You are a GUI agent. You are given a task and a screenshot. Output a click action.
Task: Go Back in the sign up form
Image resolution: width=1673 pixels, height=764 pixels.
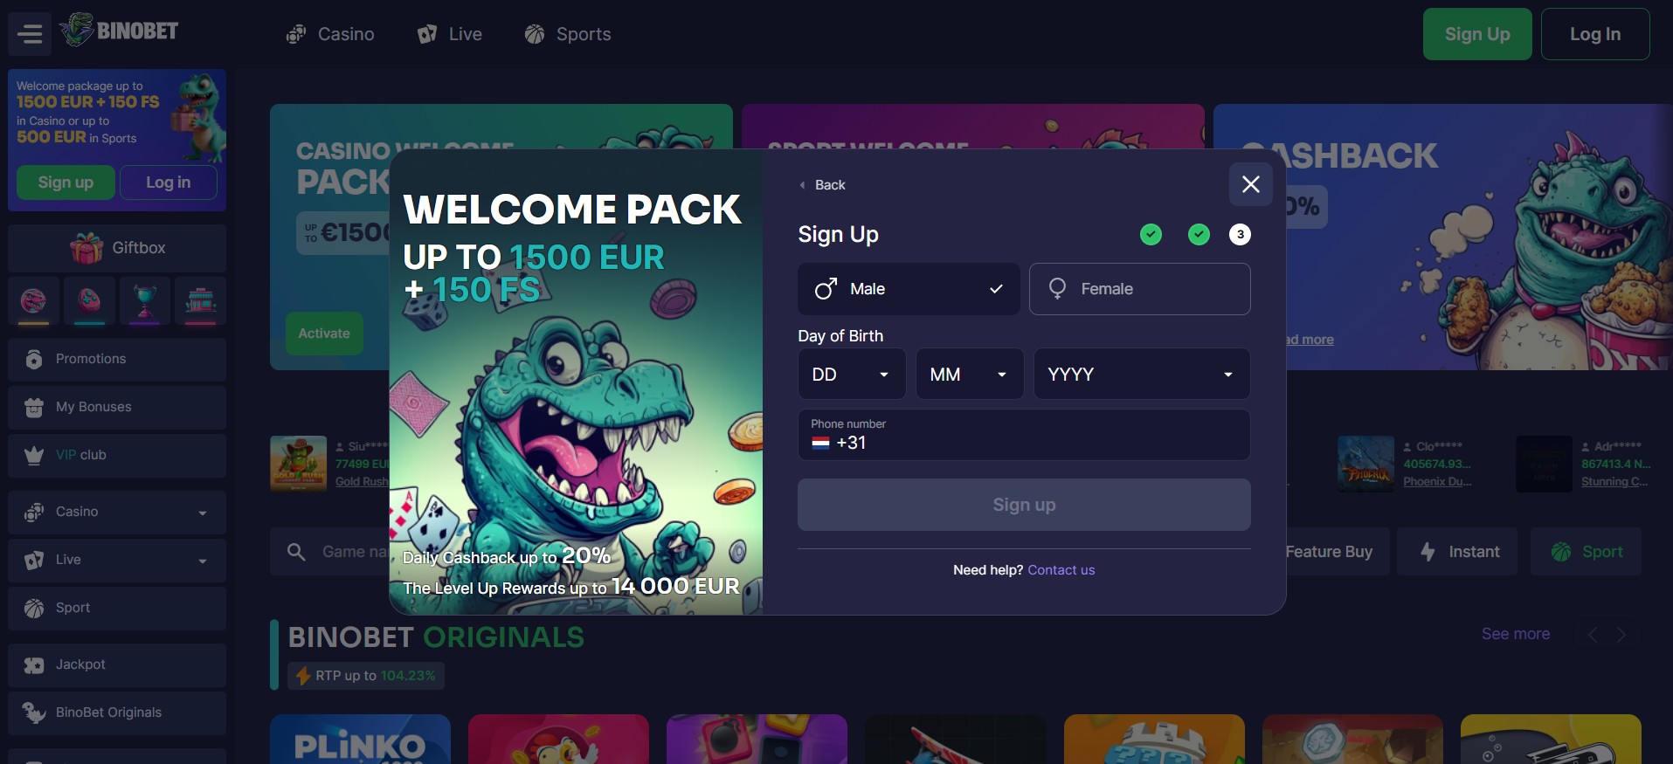[x=822, y=185]
